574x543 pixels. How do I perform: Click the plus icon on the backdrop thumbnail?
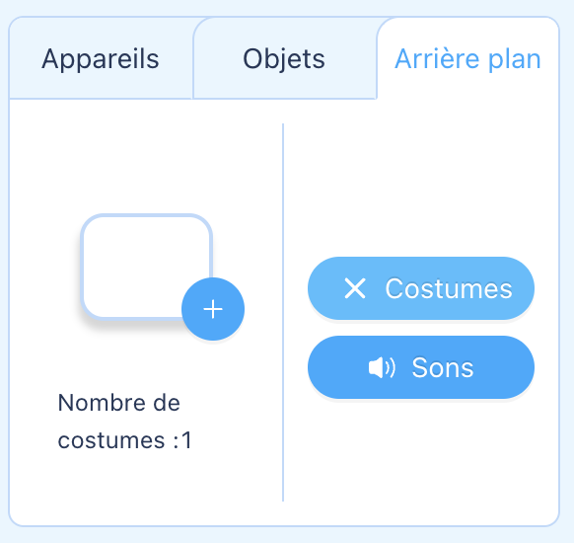coord(213,309)
